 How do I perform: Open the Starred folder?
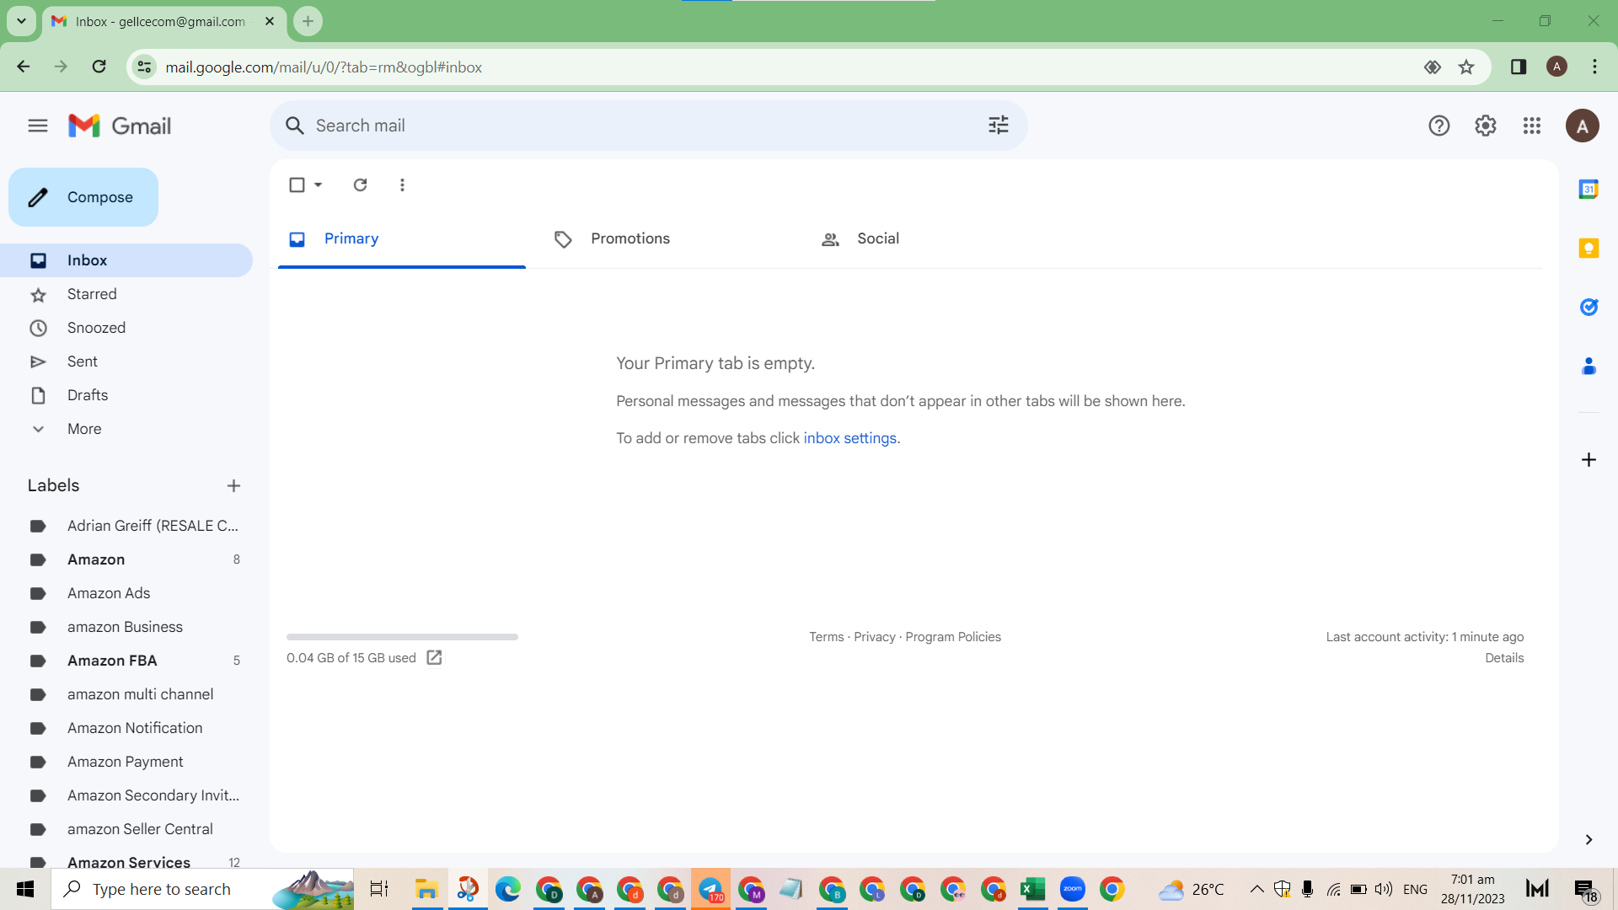[126, 294]
